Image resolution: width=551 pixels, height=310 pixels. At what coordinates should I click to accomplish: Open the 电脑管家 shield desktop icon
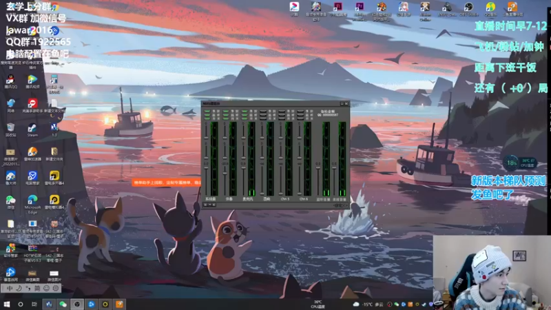(32, 178)
